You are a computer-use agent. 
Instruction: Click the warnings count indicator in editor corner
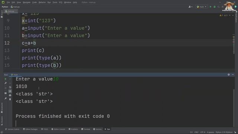223,15
